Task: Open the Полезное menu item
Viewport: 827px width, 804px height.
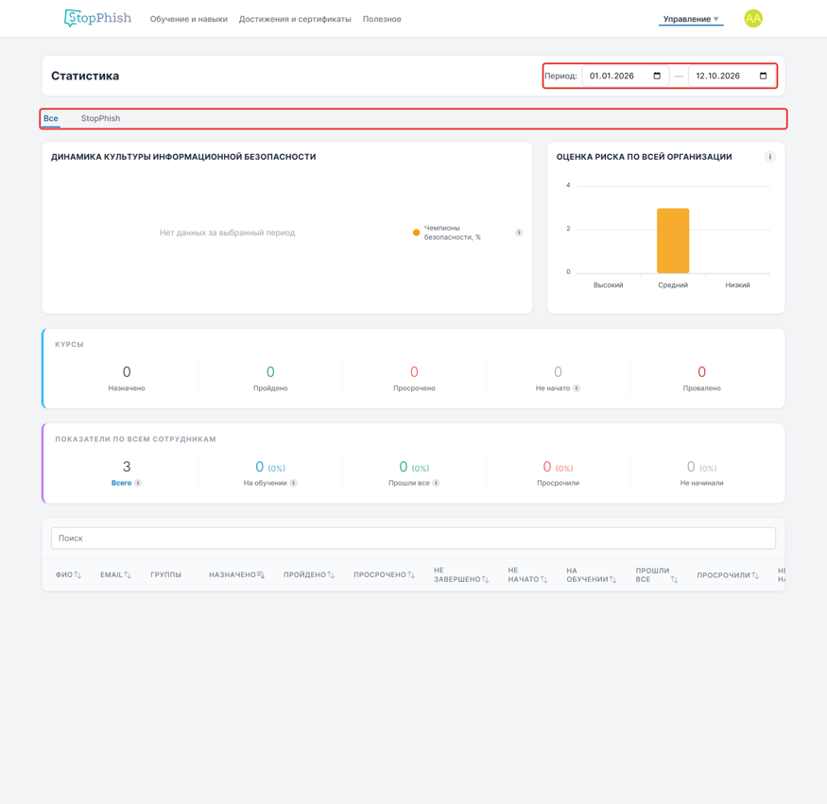Action: click(x=382, y=19)
